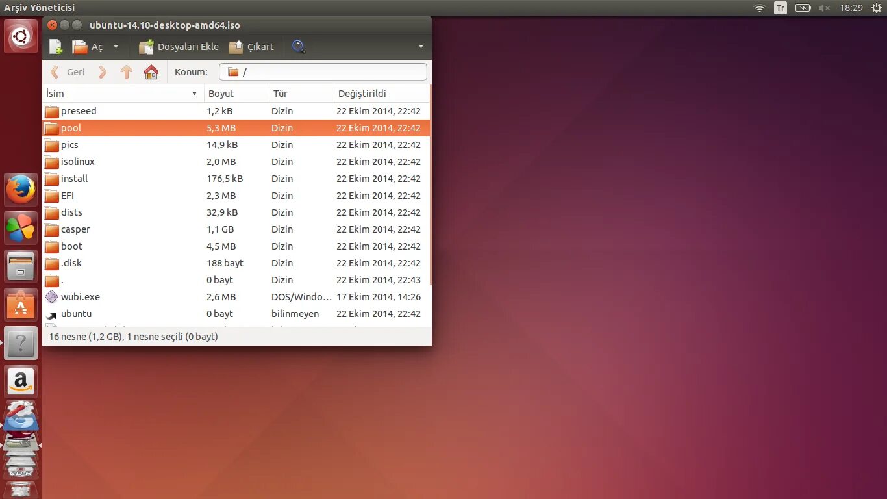Navigate up using the up arrow icon
Viewport: 887px width, 499px height.
(x=127, y=71)
